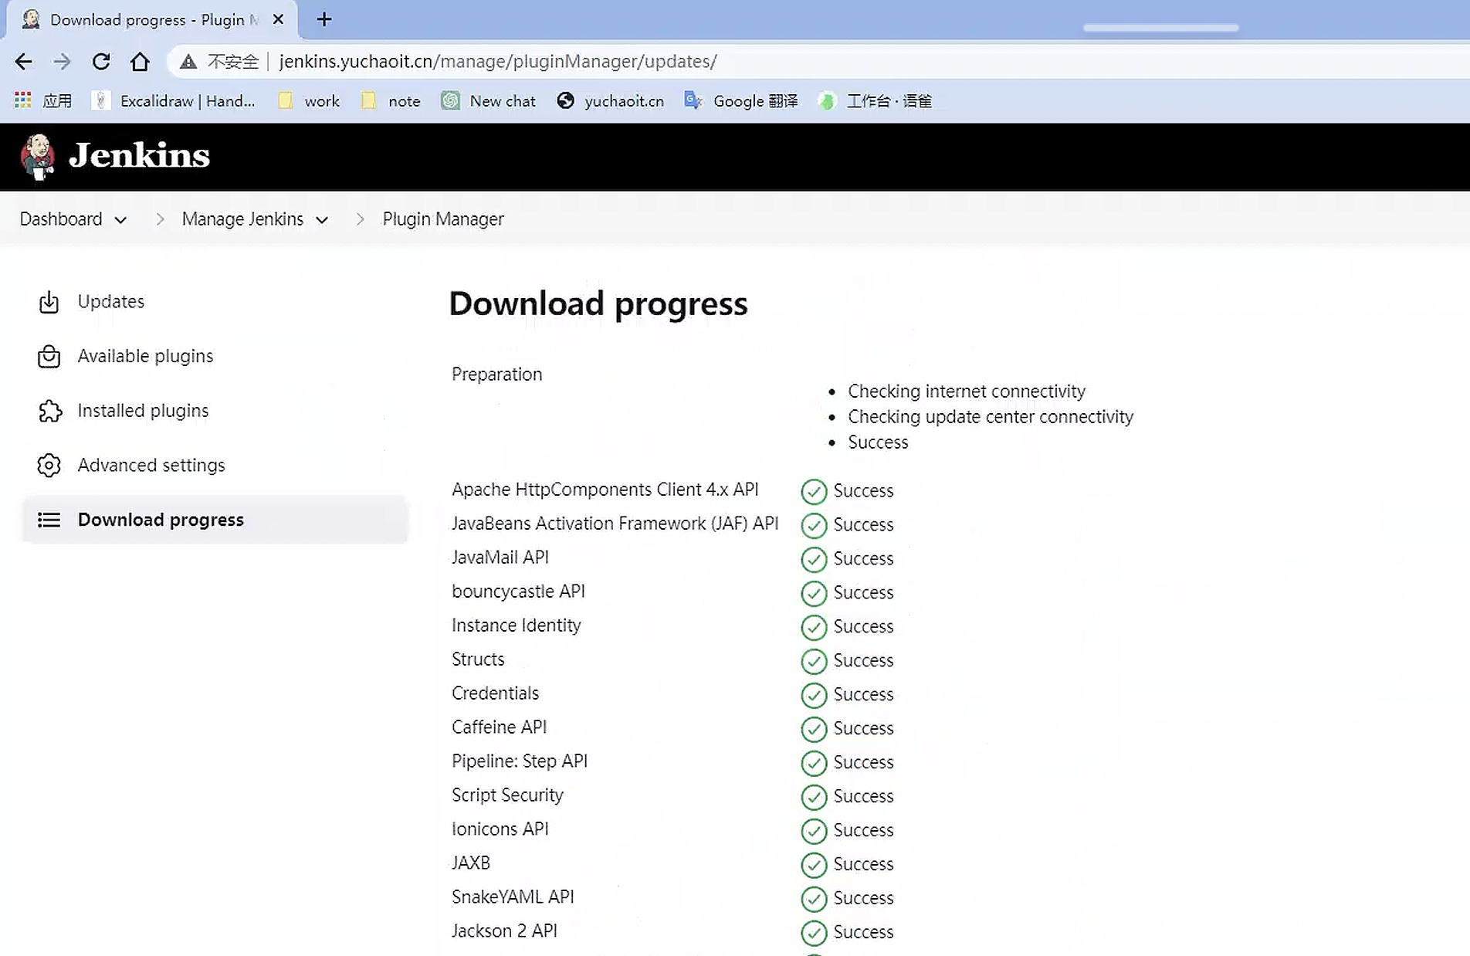Open the apps grid bookmark icon

pyautogui.click(x=23, y=100)
